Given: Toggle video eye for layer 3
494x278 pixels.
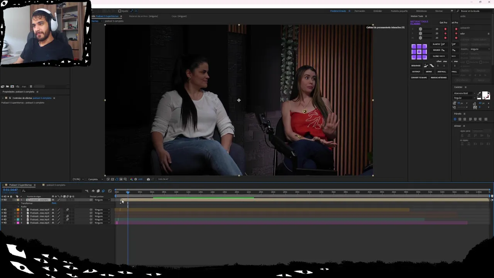Looking at the screenshot, I should click(2, 213).
